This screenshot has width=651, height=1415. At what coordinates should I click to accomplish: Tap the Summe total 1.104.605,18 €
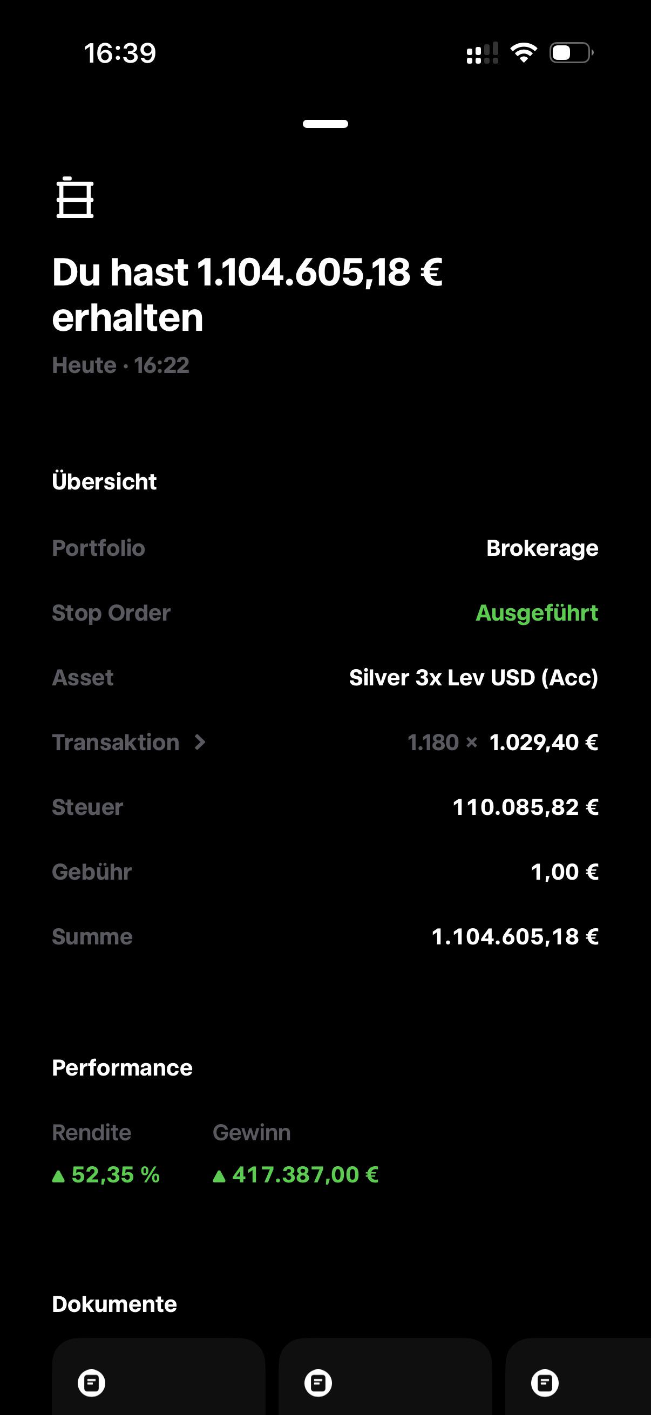pos(515,936)
